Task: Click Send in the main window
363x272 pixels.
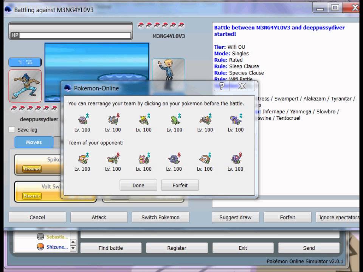Action: click(309, 248)
